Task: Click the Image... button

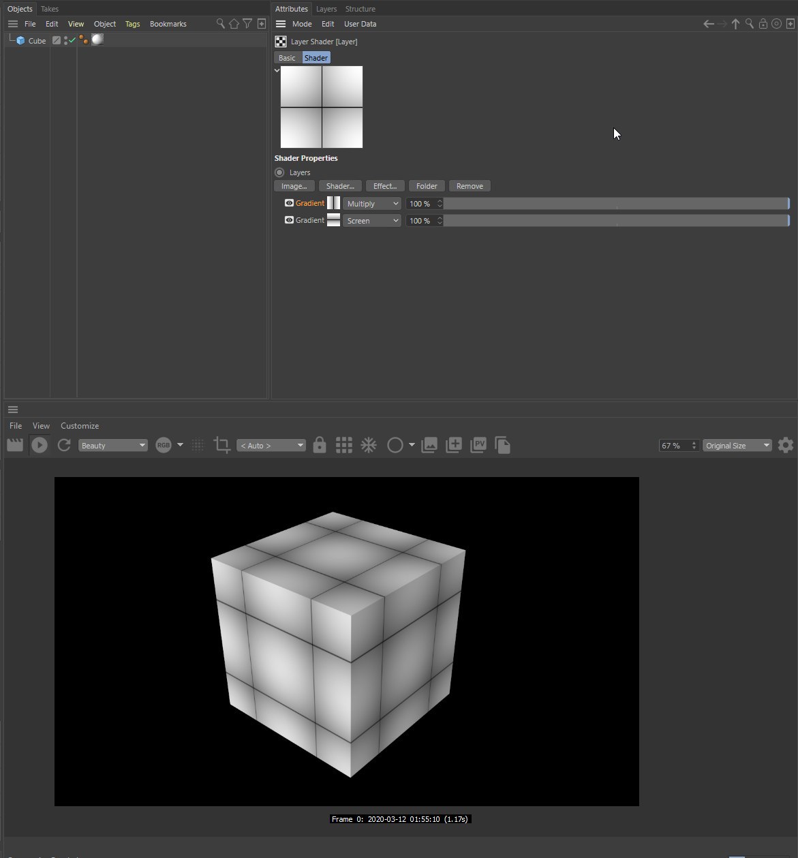Action: click(x=294, y=186)
